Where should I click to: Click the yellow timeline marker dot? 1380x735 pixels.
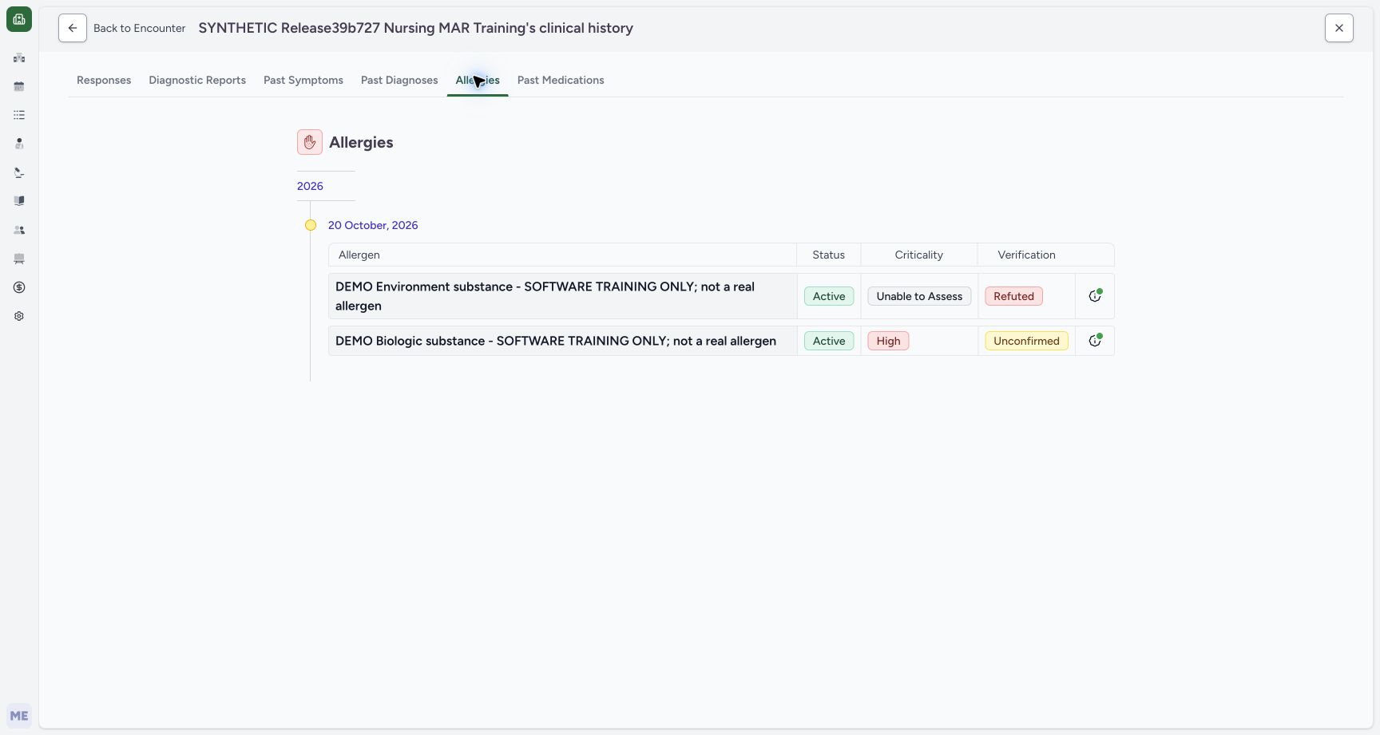311,225
